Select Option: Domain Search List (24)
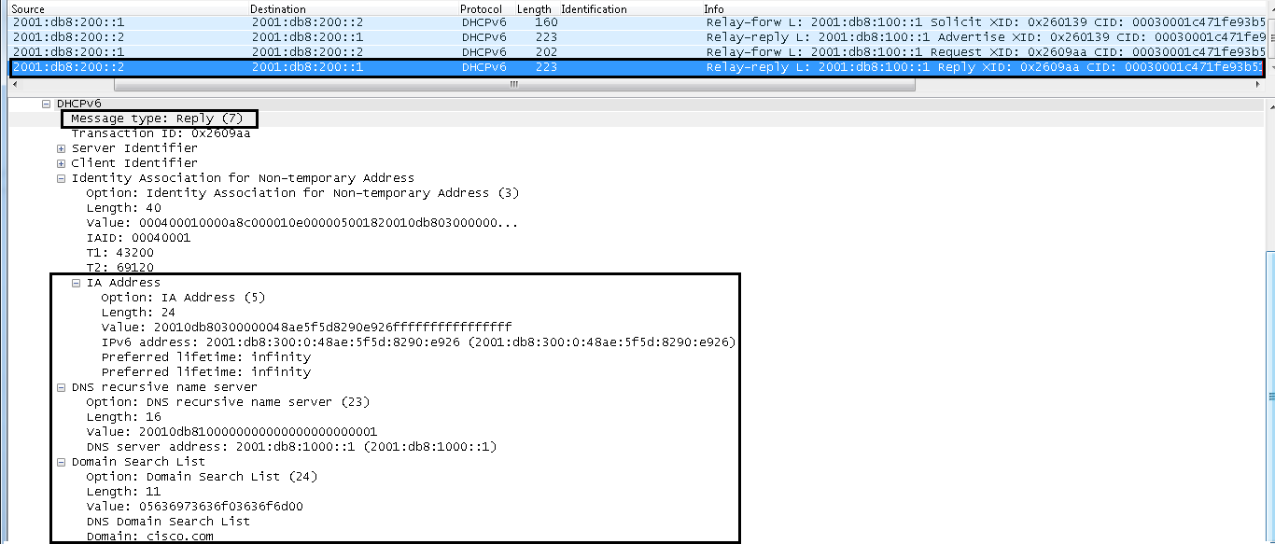Image resolution: width=1275 pixels, height=544 pixels. point(202,477)
